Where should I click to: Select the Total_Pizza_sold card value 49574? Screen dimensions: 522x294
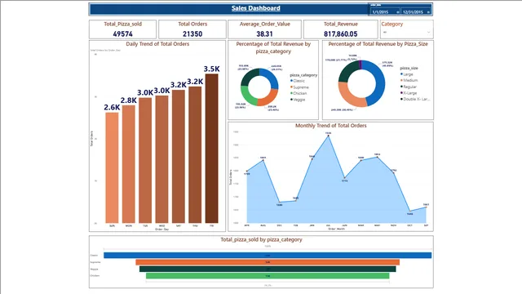pyautogui.click(x=123, y=34)
